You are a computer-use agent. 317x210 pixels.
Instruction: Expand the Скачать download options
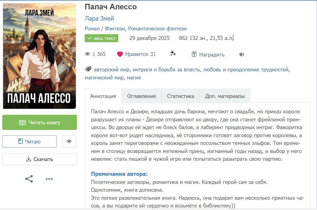tap(39, 159)
